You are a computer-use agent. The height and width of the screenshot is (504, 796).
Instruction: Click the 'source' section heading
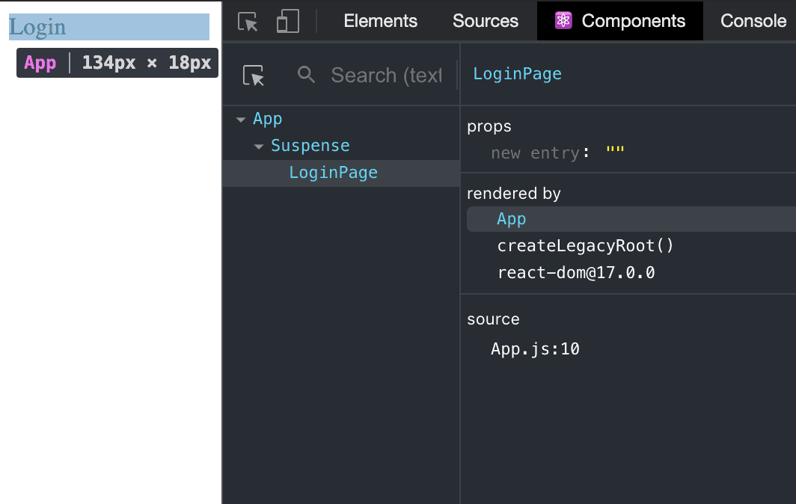click(493, 319)
